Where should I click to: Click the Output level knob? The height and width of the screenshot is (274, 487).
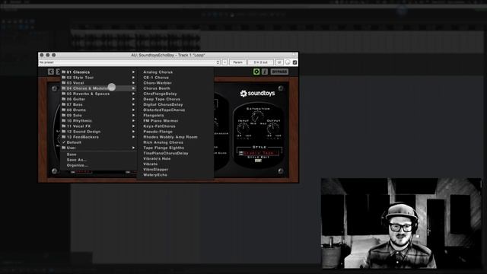(273, 129)
